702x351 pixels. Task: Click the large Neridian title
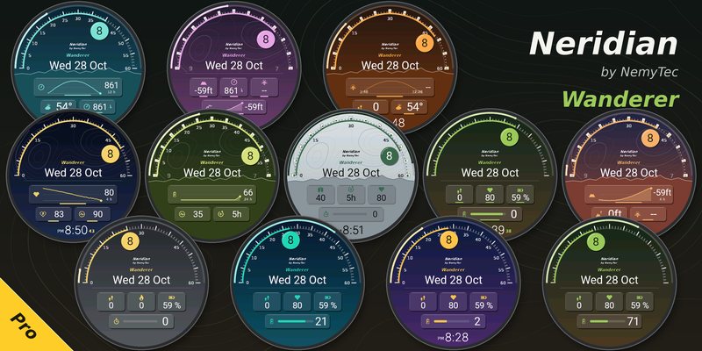coord(603,44)
